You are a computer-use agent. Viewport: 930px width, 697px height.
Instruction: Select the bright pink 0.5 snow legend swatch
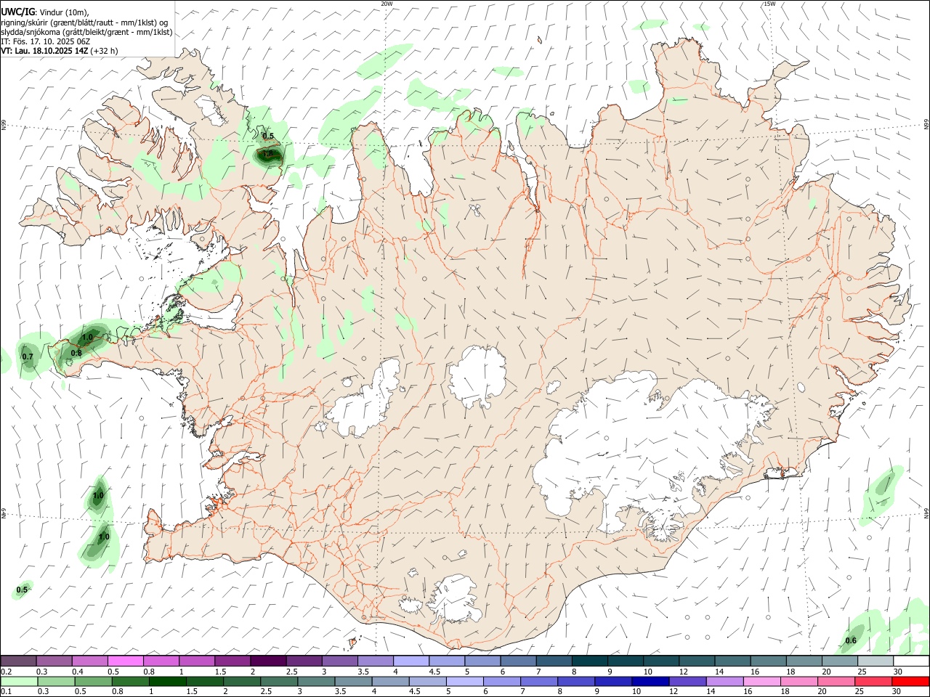126,661
